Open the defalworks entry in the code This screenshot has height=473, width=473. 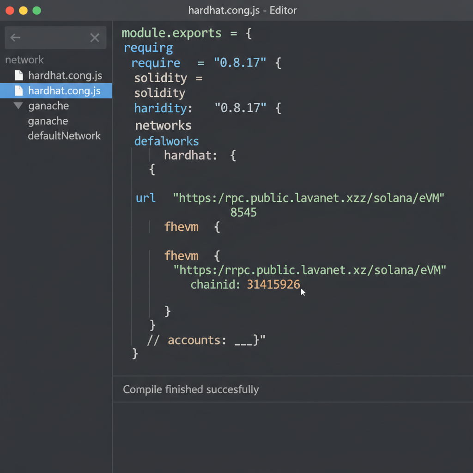click(166, 141)
